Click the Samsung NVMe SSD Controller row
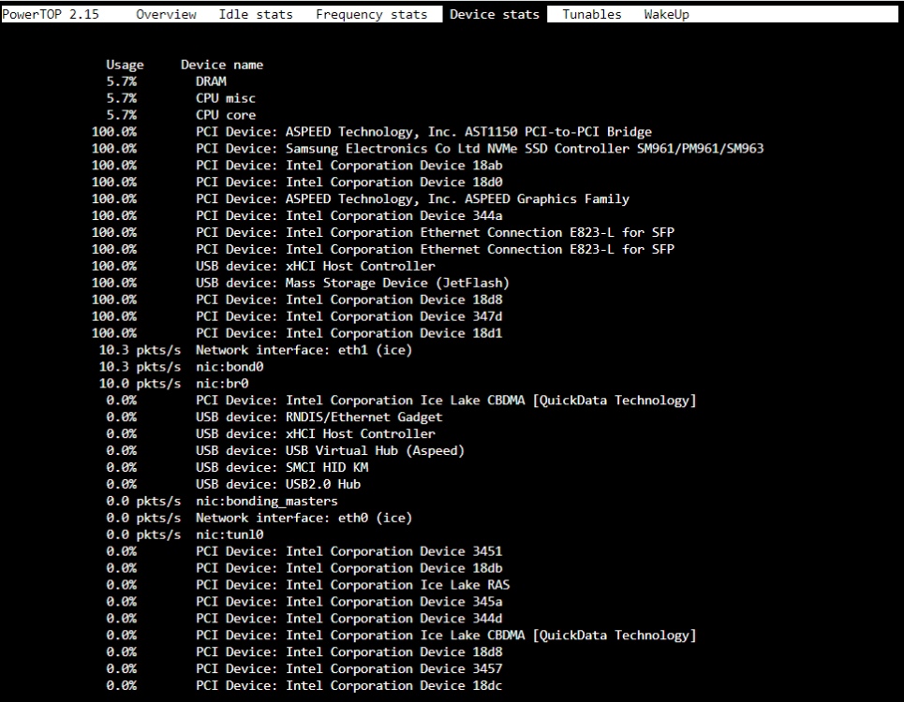 click(428, 149)
